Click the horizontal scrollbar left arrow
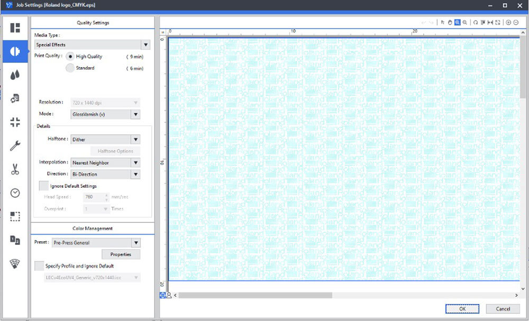This screenshot has width=529, height=321. [175, 296]
